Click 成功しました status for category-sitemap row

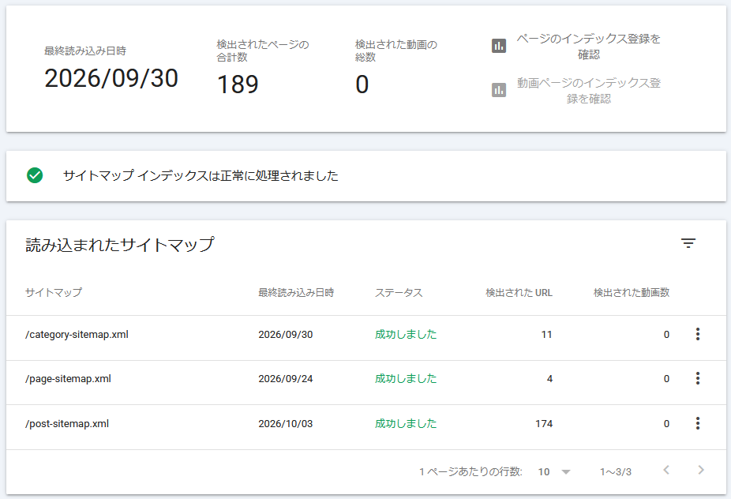pos(406,334)
